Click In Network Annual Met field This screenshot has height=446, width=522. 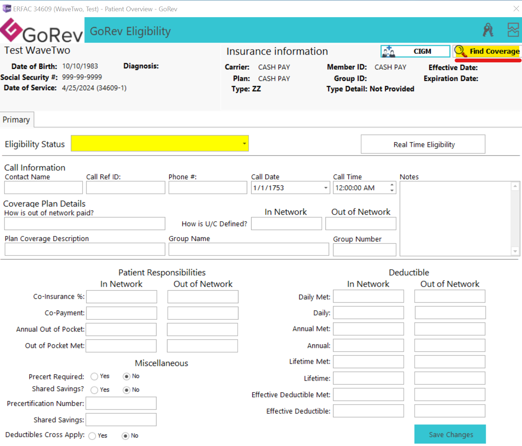tap(368, 329)
